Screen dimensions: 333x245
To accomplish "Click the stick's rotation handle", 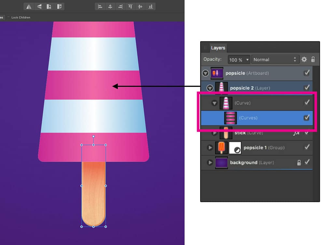I will click(93, 137).
